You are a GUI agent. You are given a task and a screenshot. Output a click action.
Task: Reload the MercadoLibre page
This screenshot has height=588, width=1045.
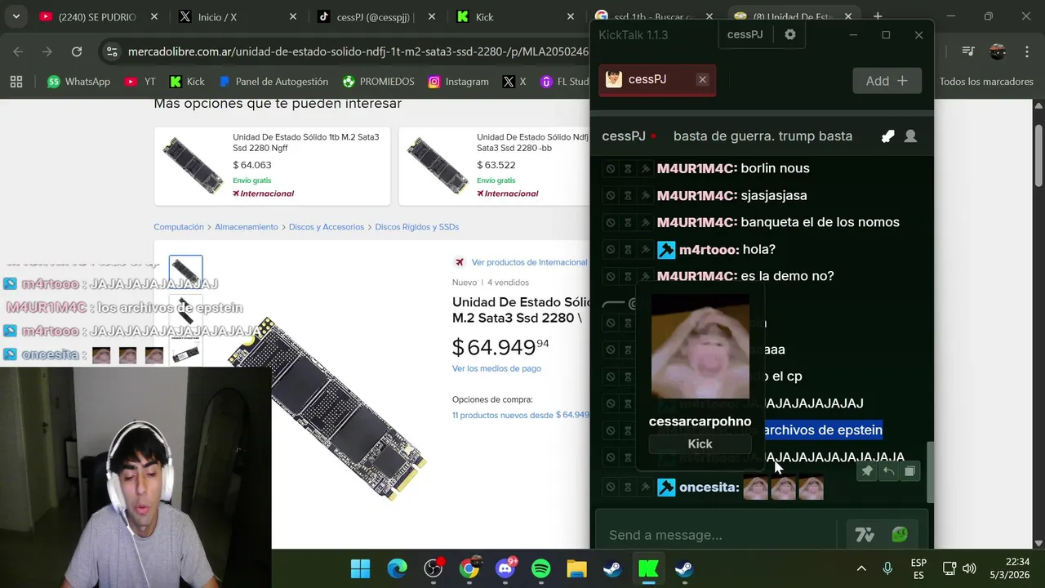tap(76, 51)
